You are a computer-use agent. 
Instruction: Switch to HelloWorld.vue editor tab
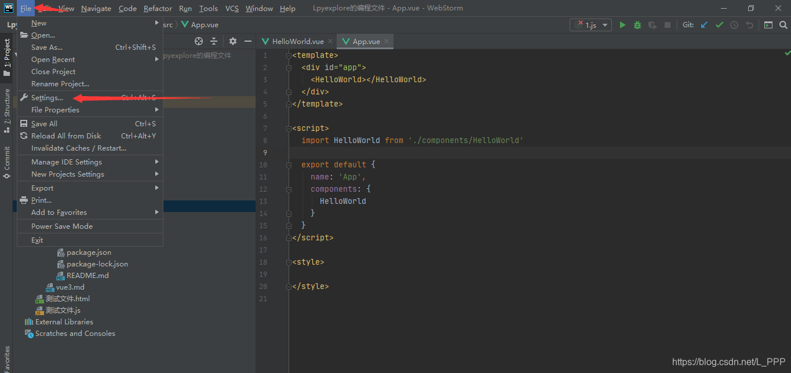click(297, 41)
